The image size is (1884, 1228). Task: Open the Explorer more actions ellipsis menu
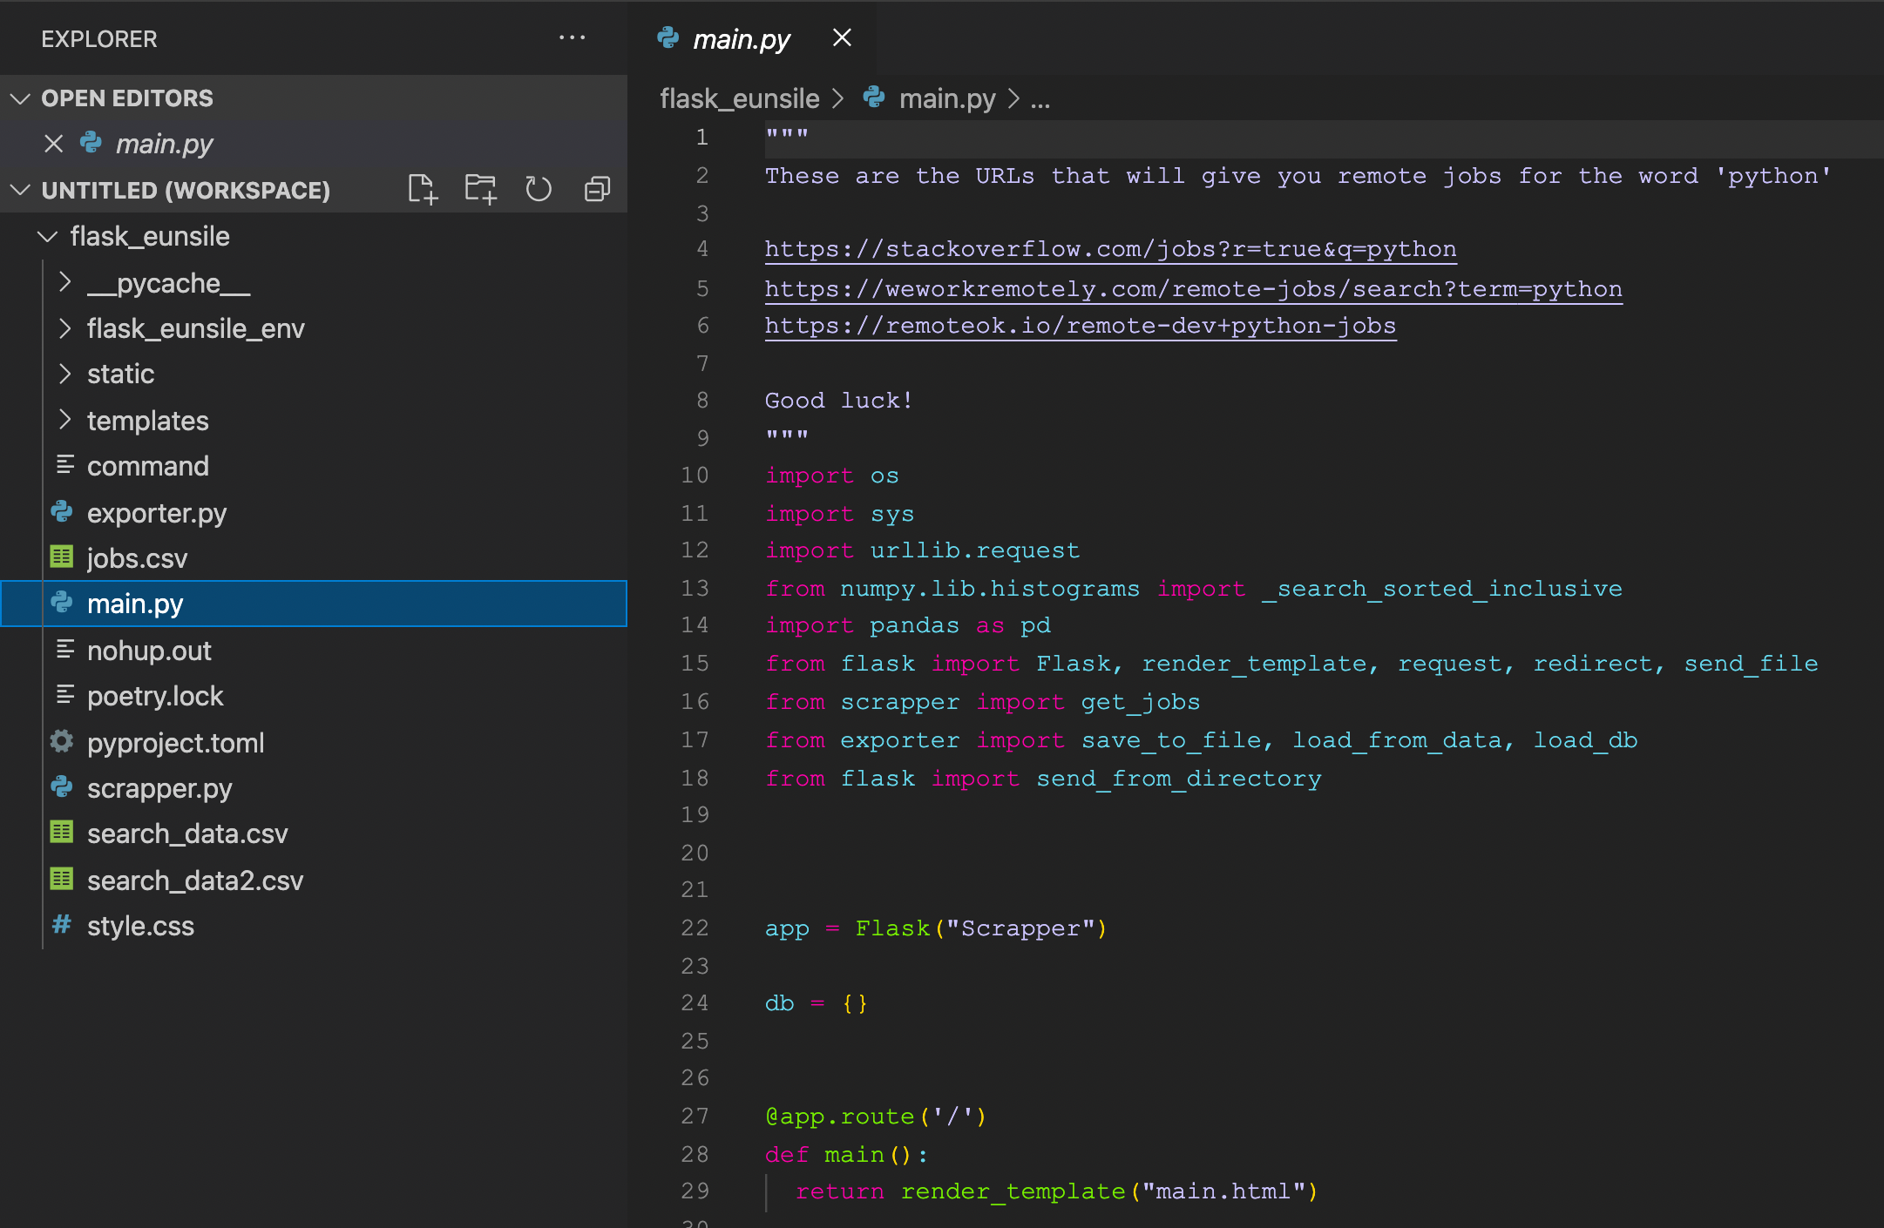(572, 38)
